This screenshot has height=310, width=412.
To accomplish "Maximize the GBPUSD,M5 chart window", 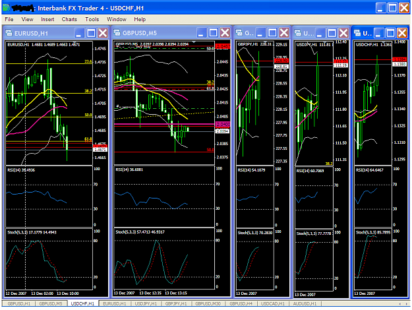I will tap(213, 33).
